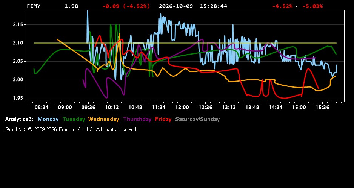Viewport: 354px width, 188px height.
Task: Click the 10:48 time axis label
Action: tap(135, 108)
